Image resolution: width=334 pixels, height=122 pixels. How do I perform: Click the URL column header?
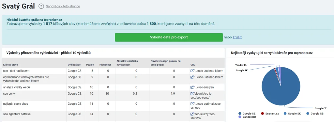pos(193,65)
